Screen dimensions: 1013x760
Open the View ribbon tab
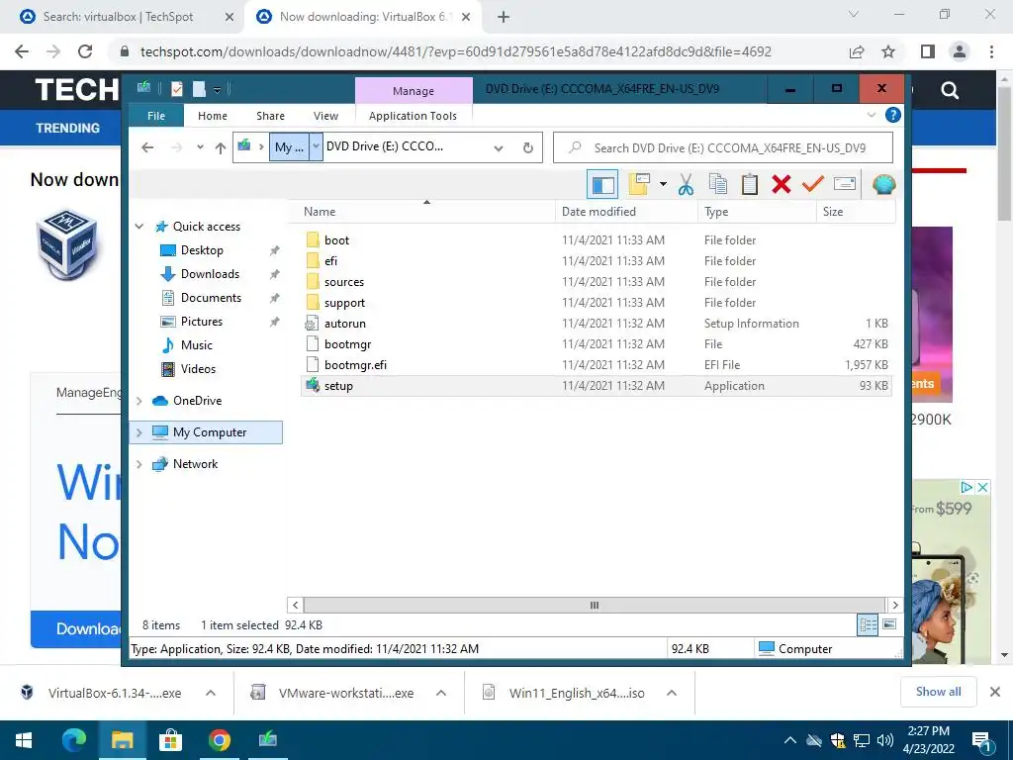[x=325, y=116]
